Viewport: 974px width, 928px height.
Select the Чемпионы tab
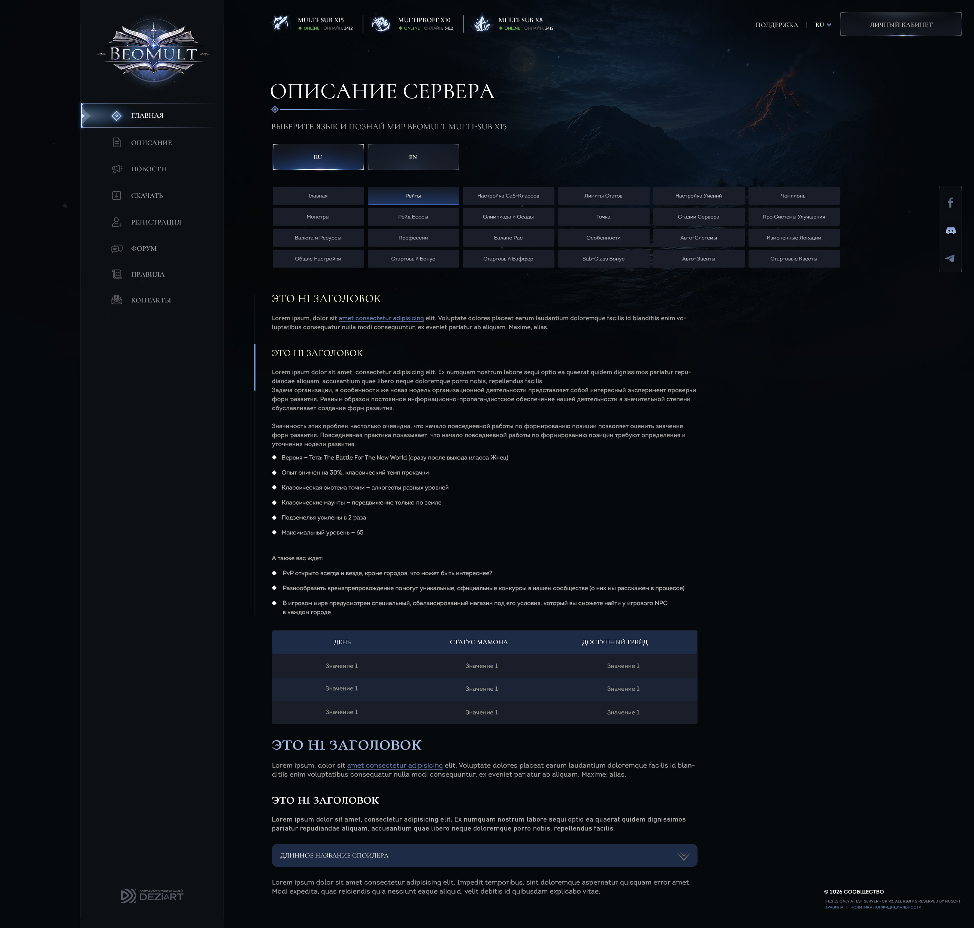click(x=793, y=196)
